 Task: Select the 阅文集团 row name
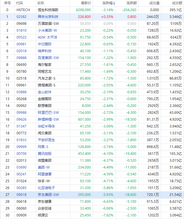45,133
